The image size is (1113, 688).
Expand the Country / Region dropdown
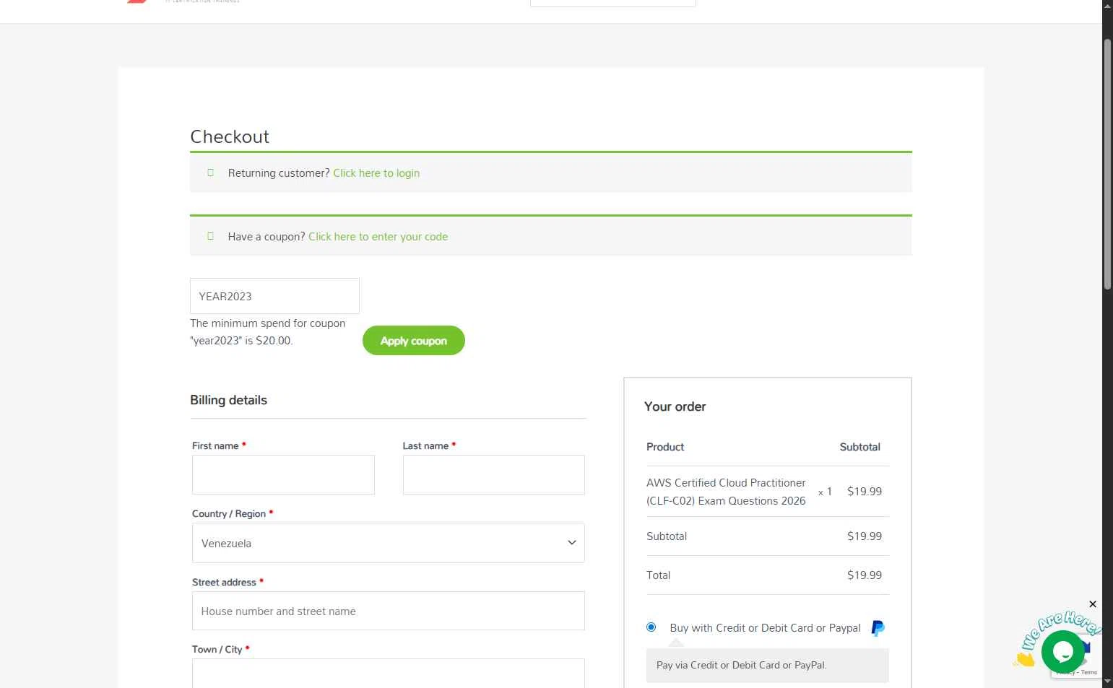389,543
